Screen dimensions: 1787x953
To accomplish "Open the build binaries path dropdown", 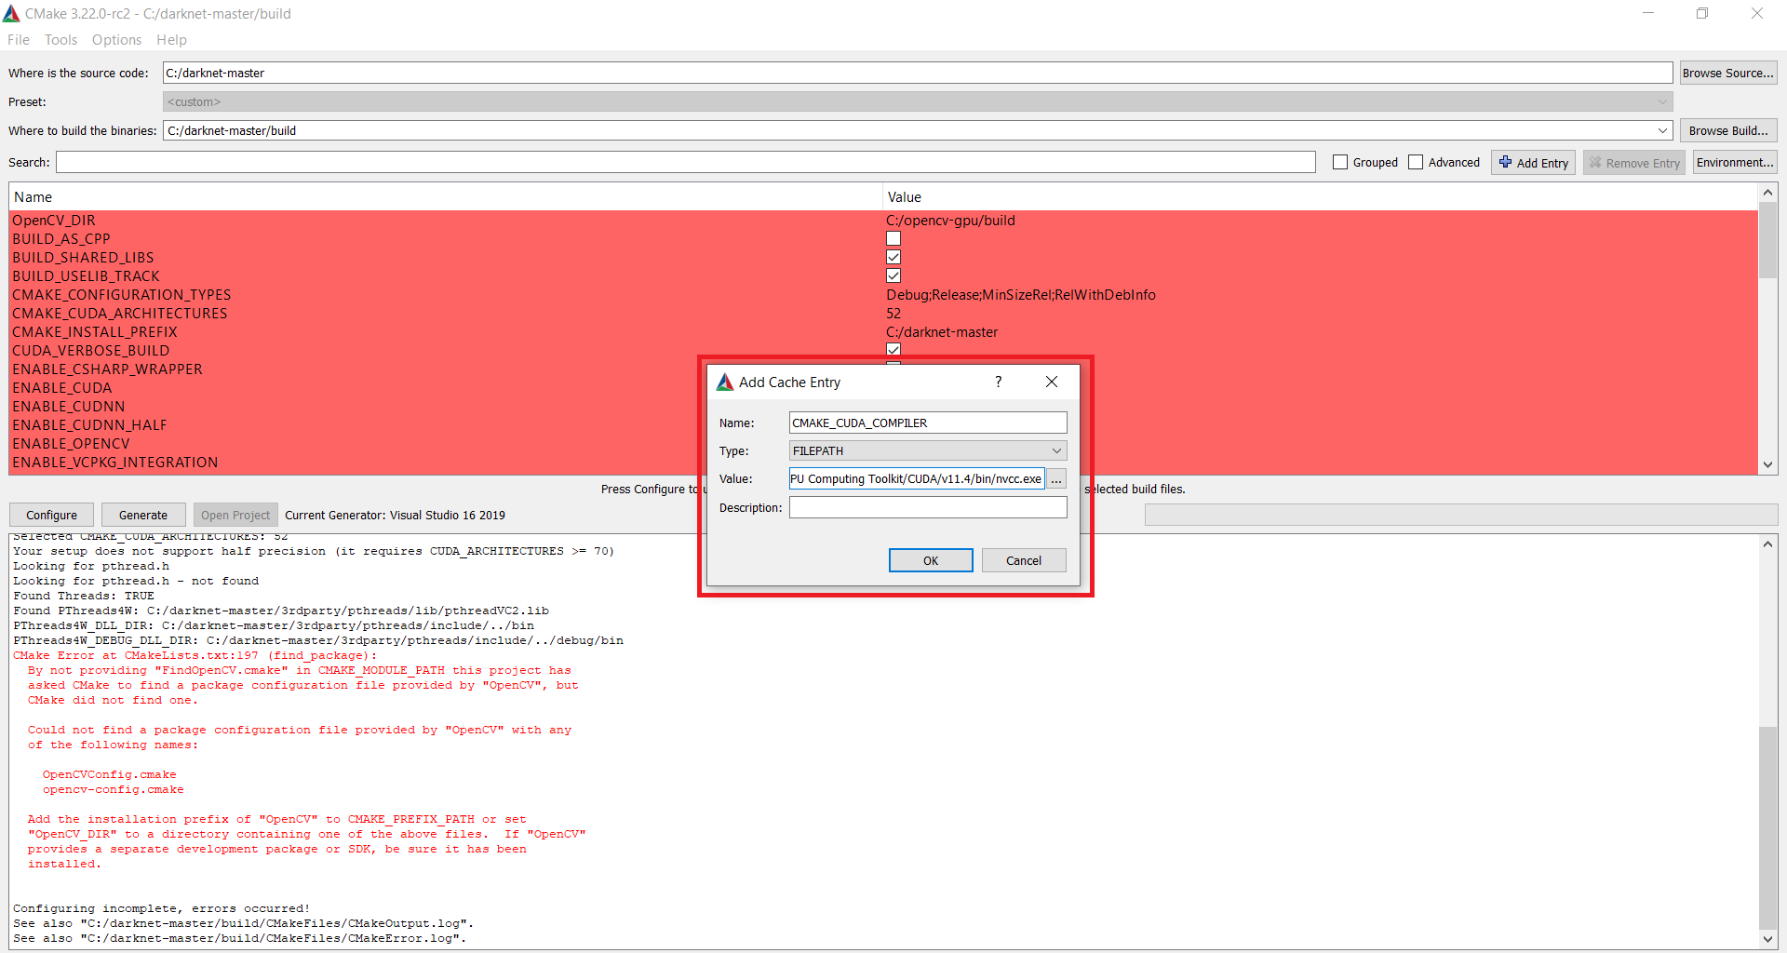I will (1662, 130).
